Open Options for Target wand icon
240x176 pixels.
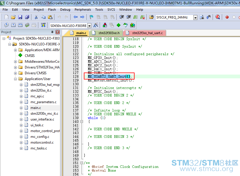click(96, 25)
